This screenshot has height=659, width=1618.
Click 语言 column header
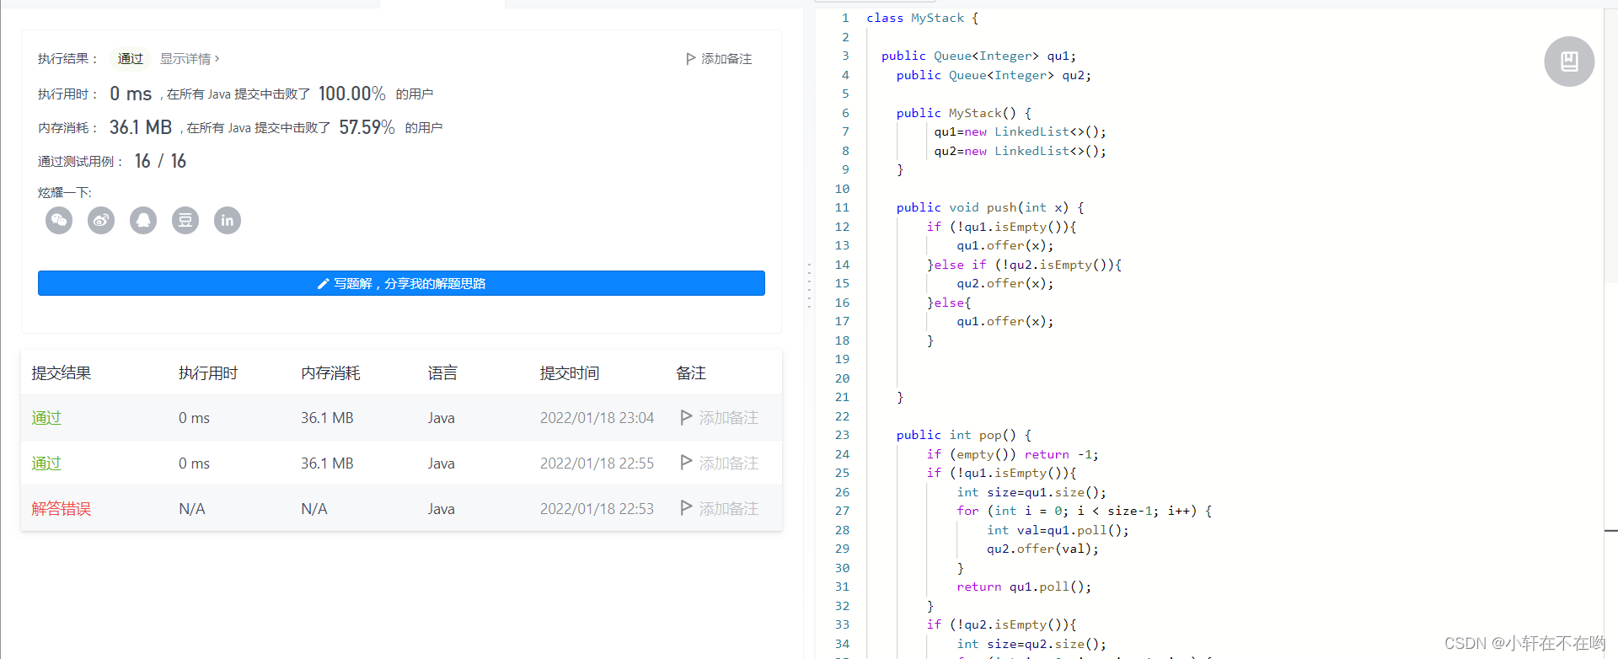(442, 373)
